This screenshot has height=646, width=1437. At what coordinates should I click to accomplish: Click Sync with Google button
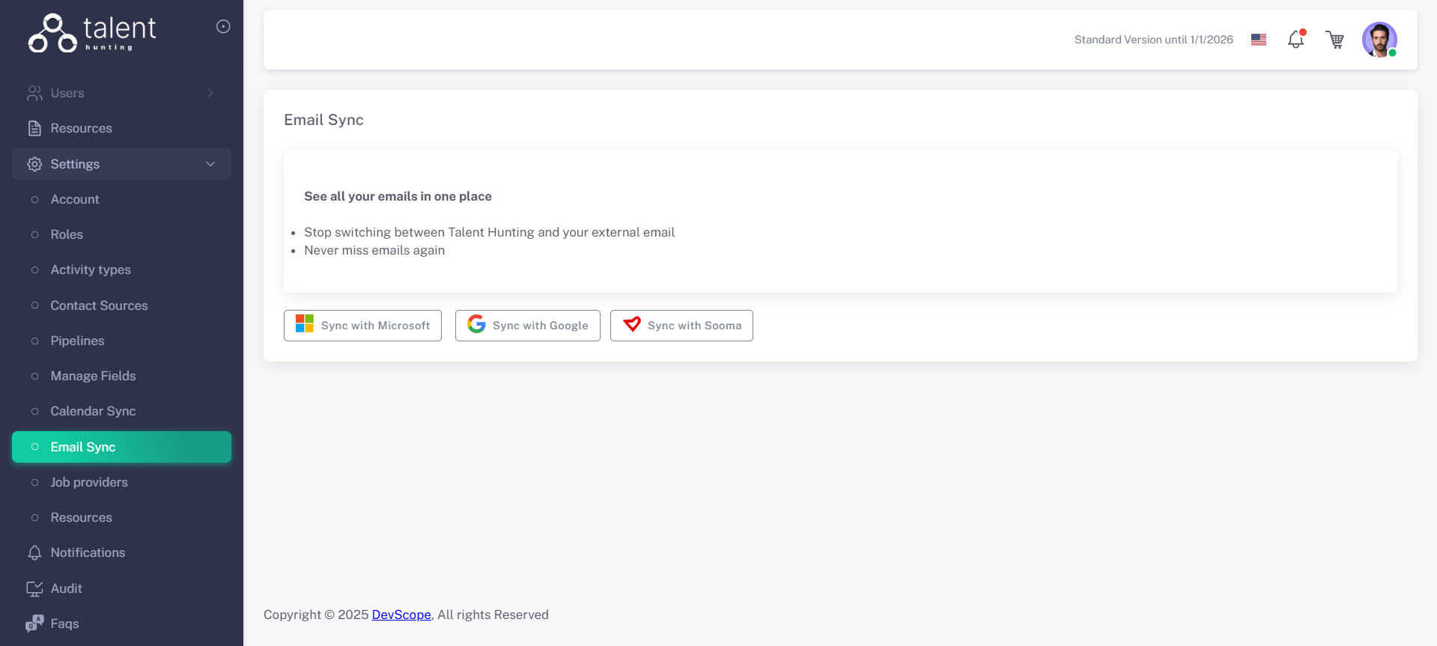[527, 326]
